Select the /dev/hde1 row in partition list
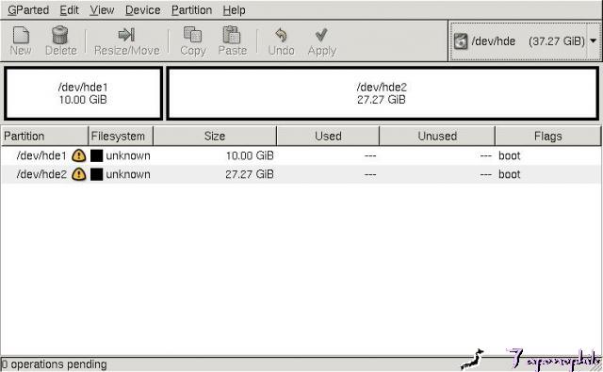This screenshot has height=372, width=603. coord(301,155)
